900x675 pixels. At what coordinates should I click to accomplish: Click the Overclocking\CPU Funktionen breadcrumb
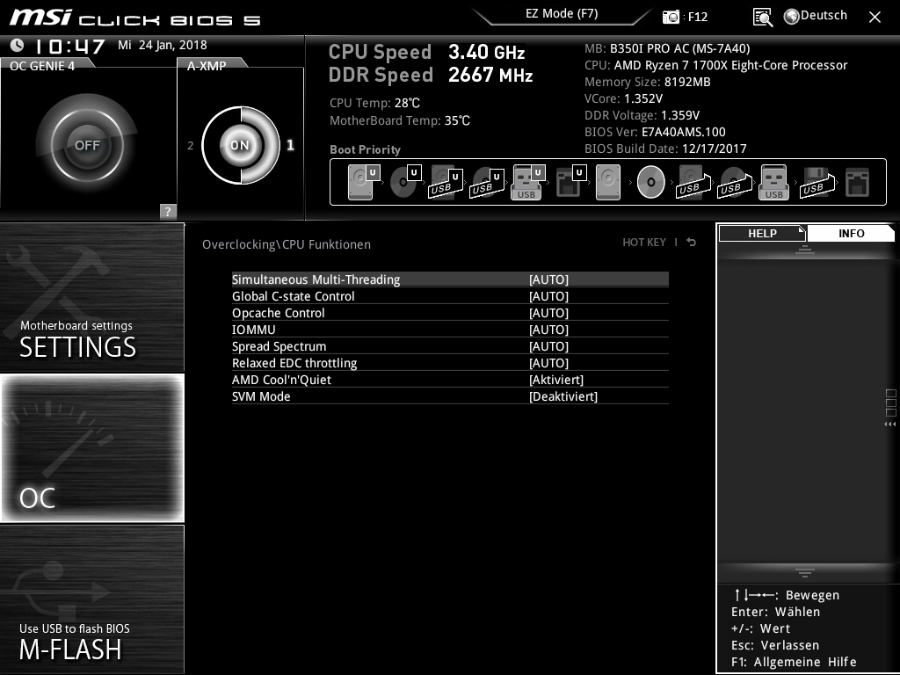coord(287,244)
